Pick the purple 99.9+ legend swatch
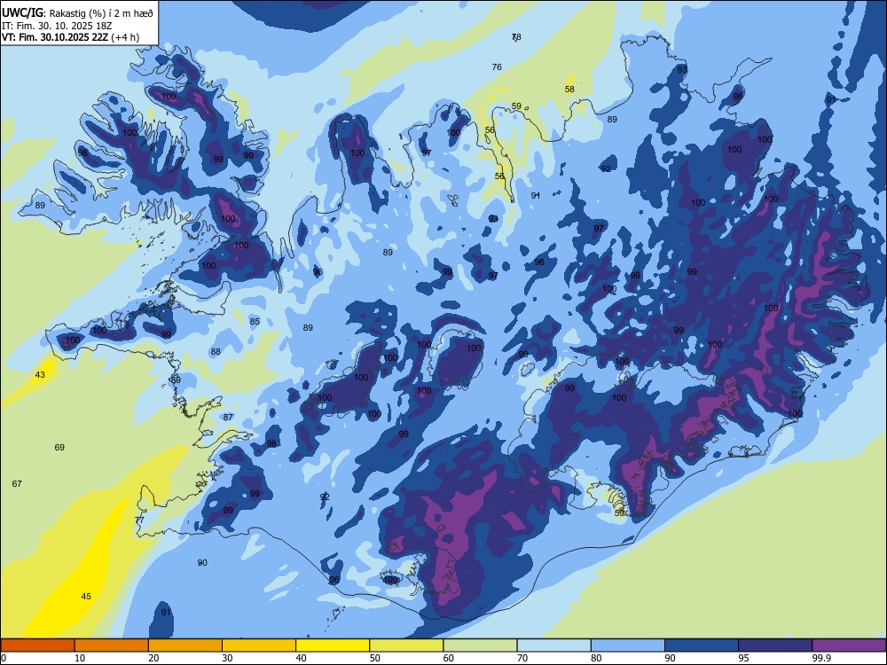The image size is (887, 665). [849, 645]
